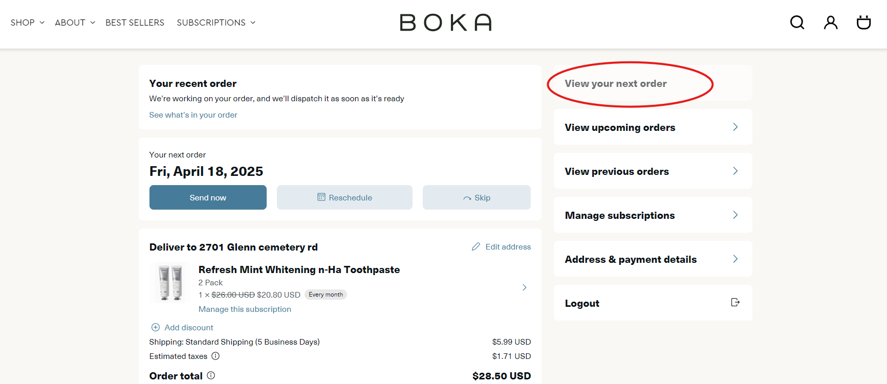Click the info icon beside Order total

click(211, 375)
